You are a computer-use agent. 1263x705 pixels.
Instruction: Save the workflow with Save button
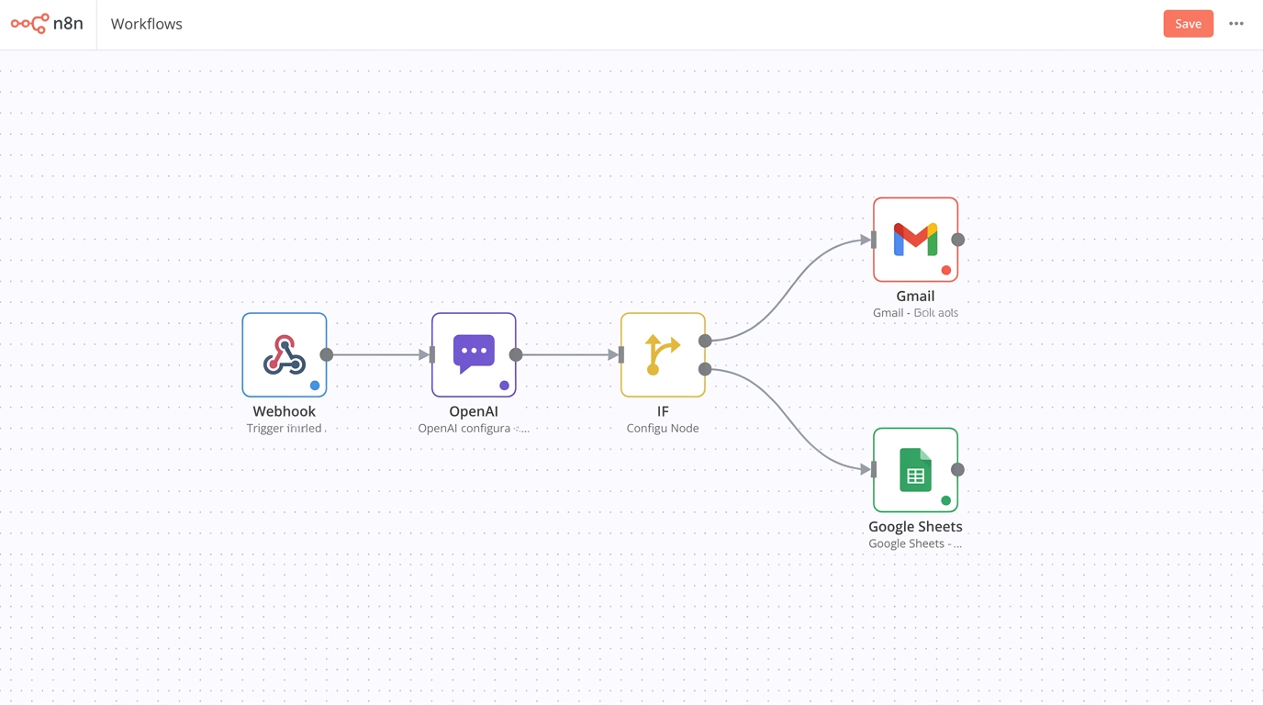[x=1188, y=24]
